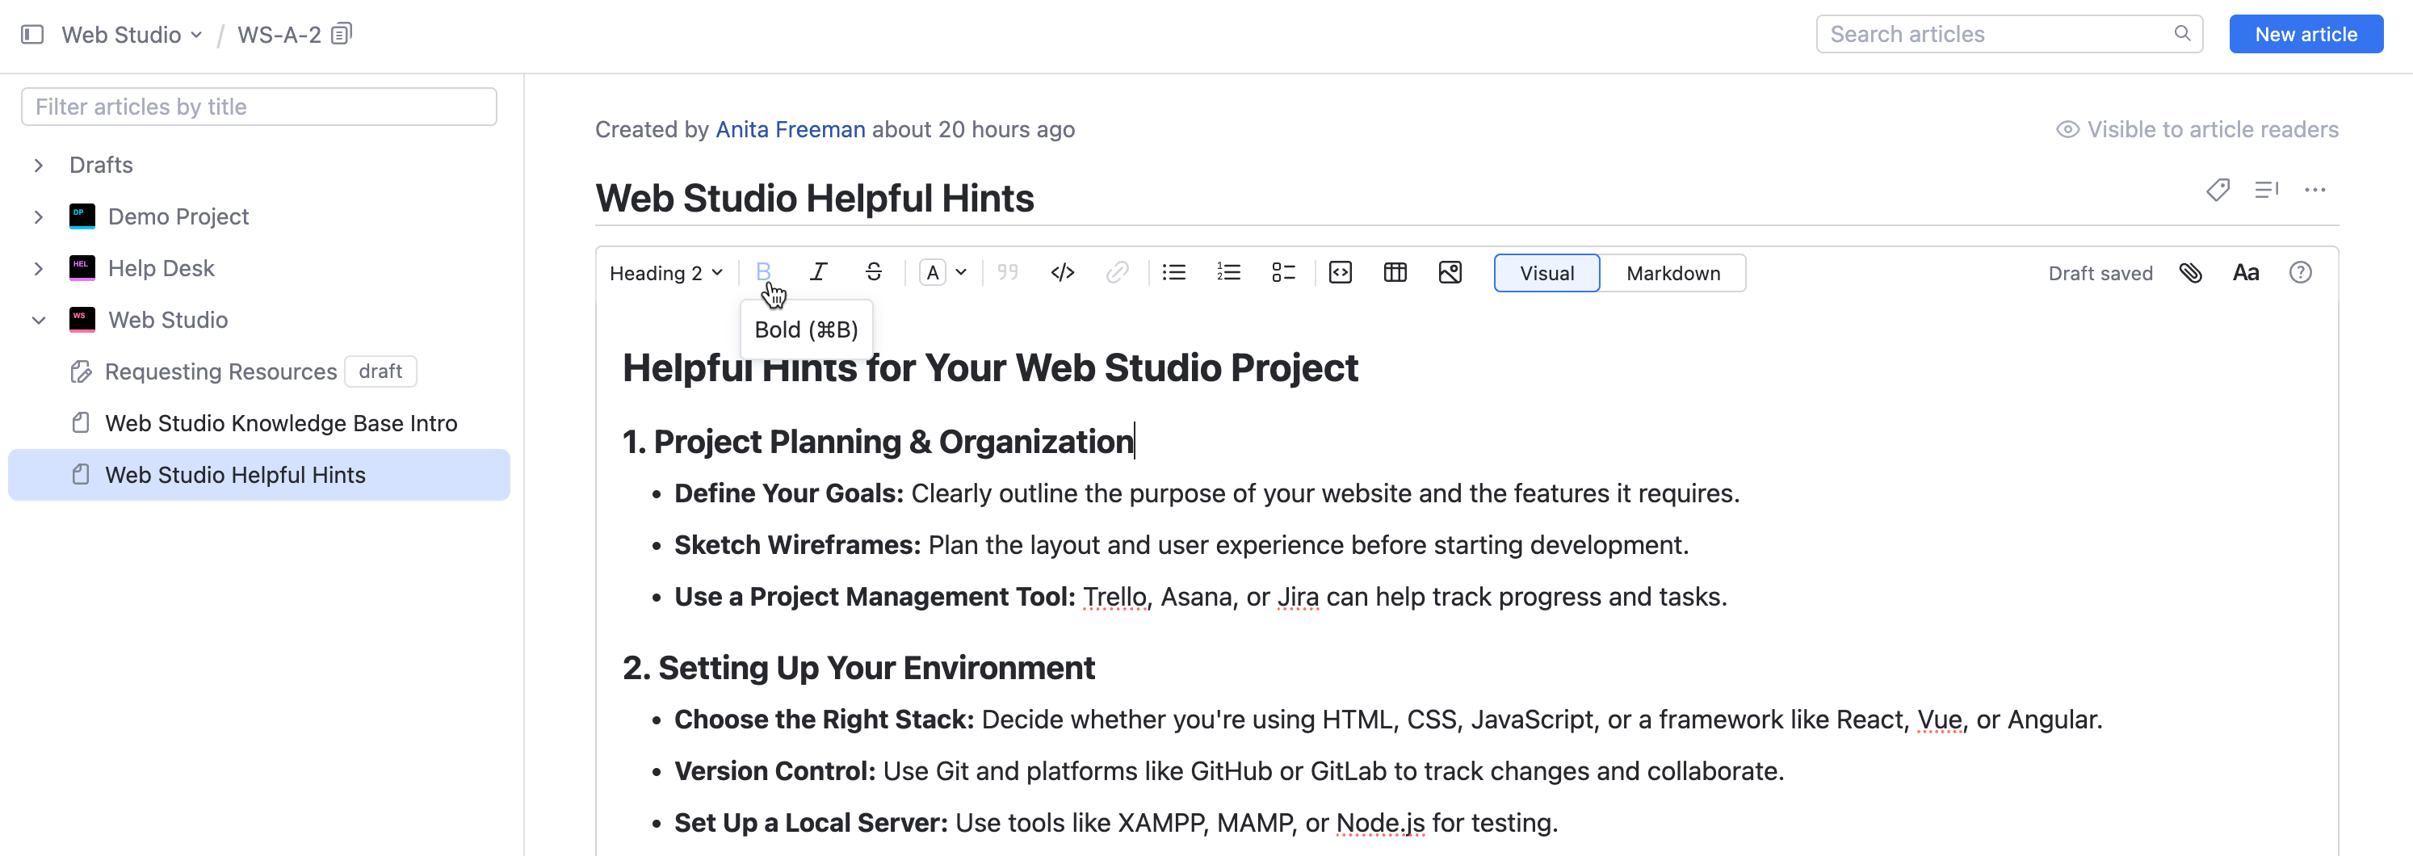2413x856 pixels.
Task: Switch to Markdown editing mode
Action: point(1673,272)
